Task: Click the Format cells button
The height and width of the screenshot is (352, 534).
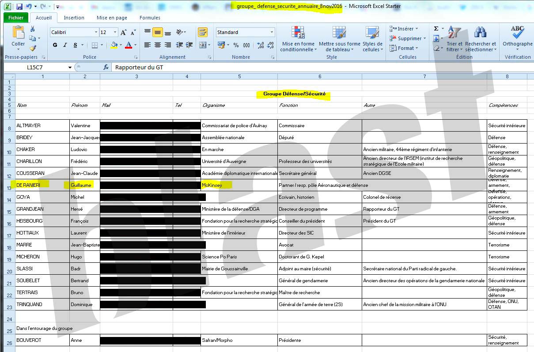Action: (404, 48)
